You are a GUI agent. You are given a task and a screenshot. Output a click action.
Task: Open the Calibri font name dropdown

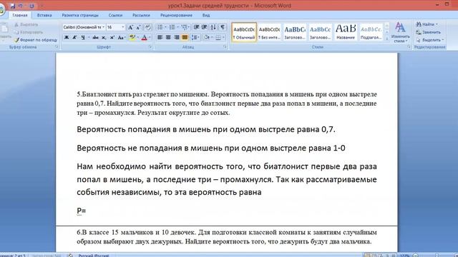click(103, 27)
